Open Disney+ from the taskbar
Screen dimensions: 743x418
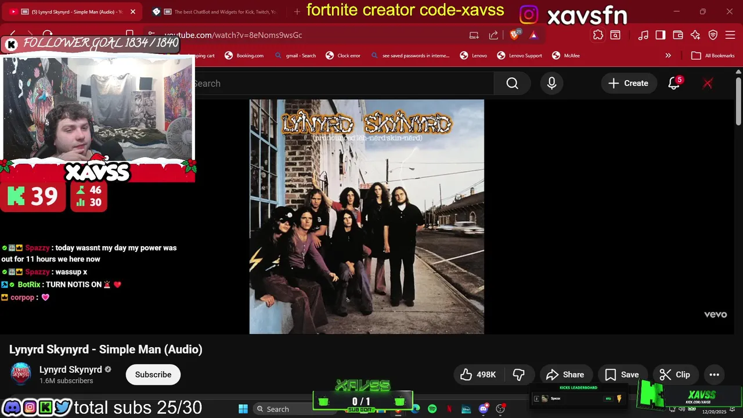tap(466, 409)
